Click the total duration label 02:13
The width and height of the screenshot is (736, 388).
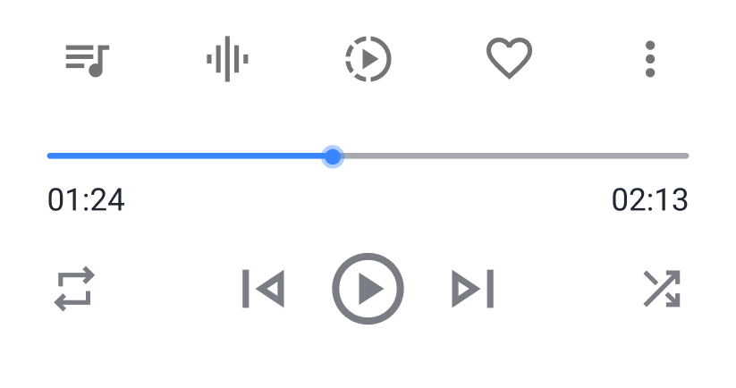click(650, 200)
